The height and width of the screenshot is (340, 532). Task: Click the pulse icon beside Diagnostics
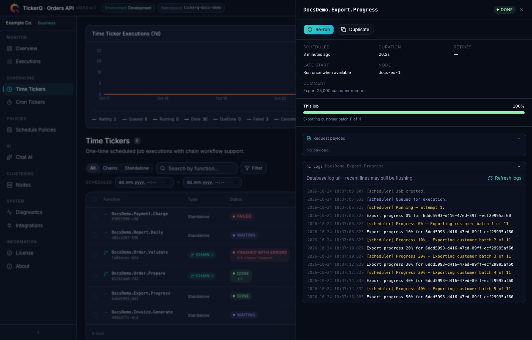click(10, 212)
